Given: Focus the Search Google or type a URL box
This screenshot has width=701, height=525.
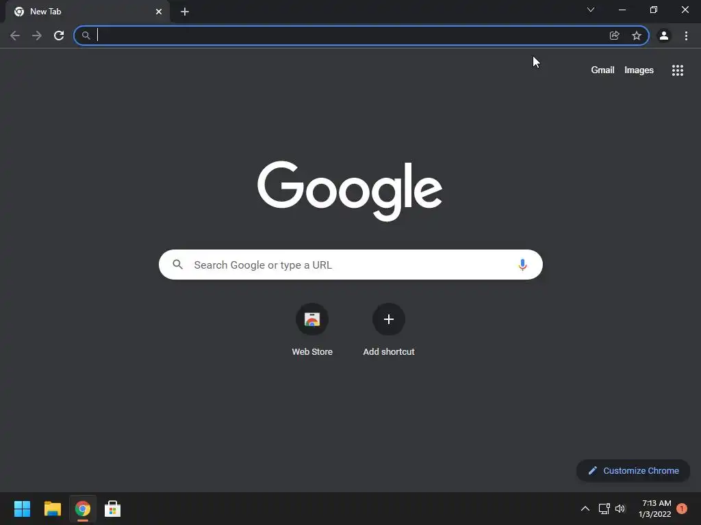Looking at the screenshot, I should pos(350,265).
